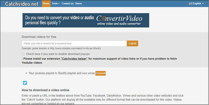This screenshot has width=209, height=105.
Task: Open the English language dropdown
Action: (x=196, y=4)
